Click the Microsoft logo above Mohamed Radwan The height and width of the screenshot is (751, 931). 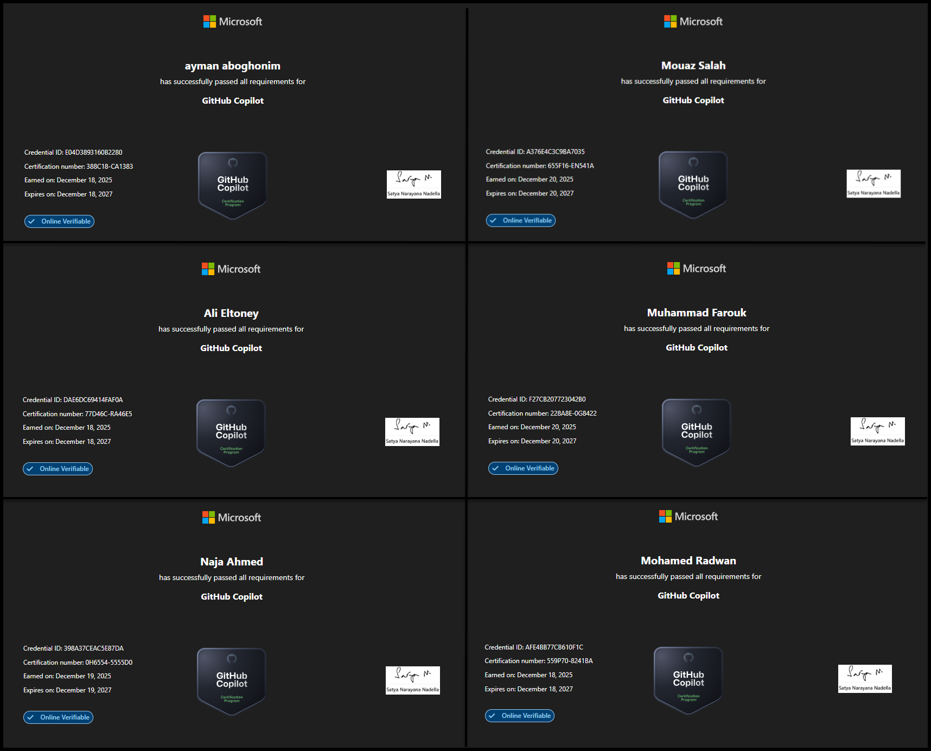[x=688, y=517]
